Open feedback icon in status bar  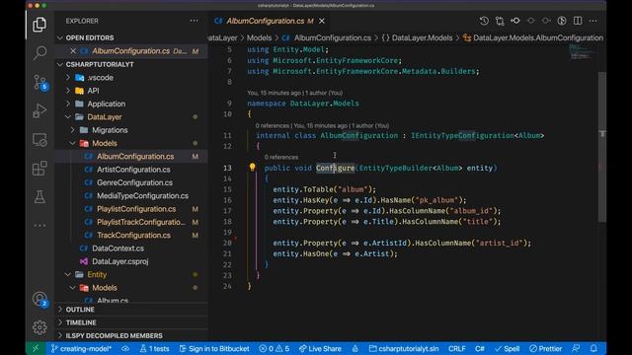[576, 348]
